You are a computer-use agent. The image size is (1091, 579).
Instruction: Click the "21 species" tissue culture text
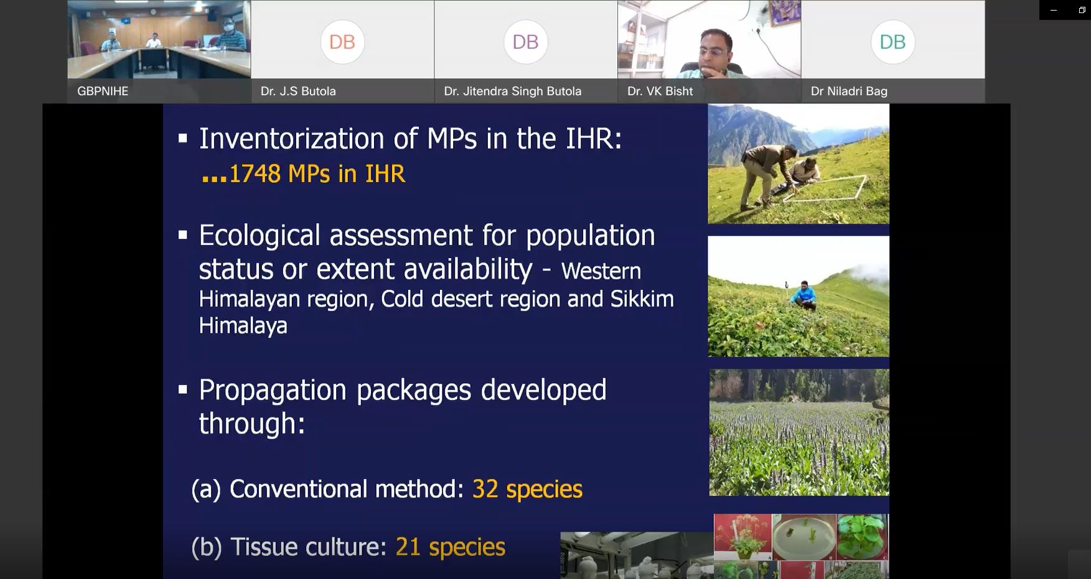450,547
